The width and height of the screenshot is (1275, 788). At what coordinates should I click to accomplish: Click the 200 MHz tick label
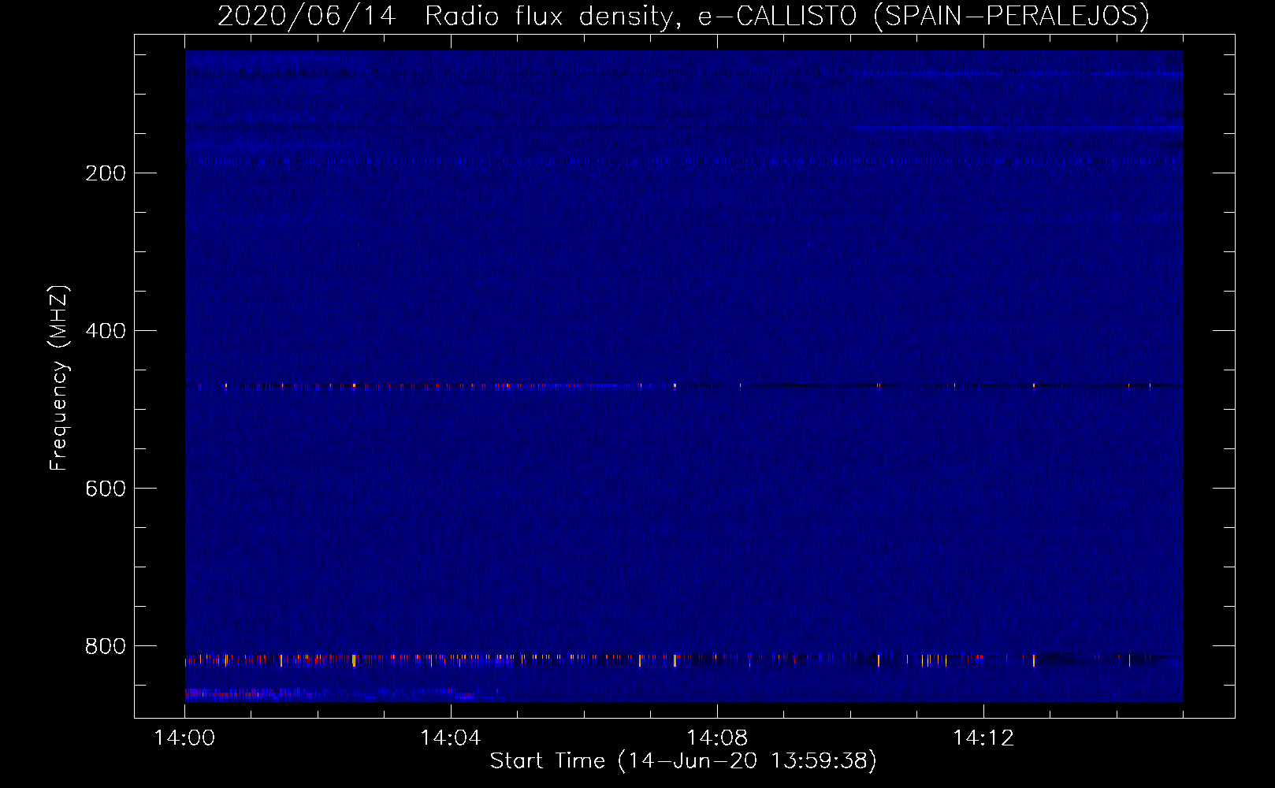click(106, 173)
